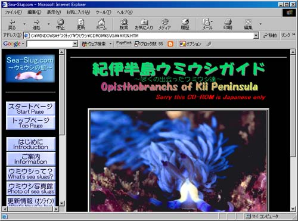Click the PageRank indicator
This screenshot has width=298, height=221.
pos(124,43)
